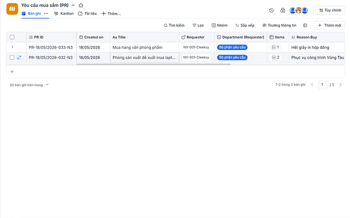Select the PR ID column header
The image size is (350, 218).
pyautogui.click(x=51, y=37)
